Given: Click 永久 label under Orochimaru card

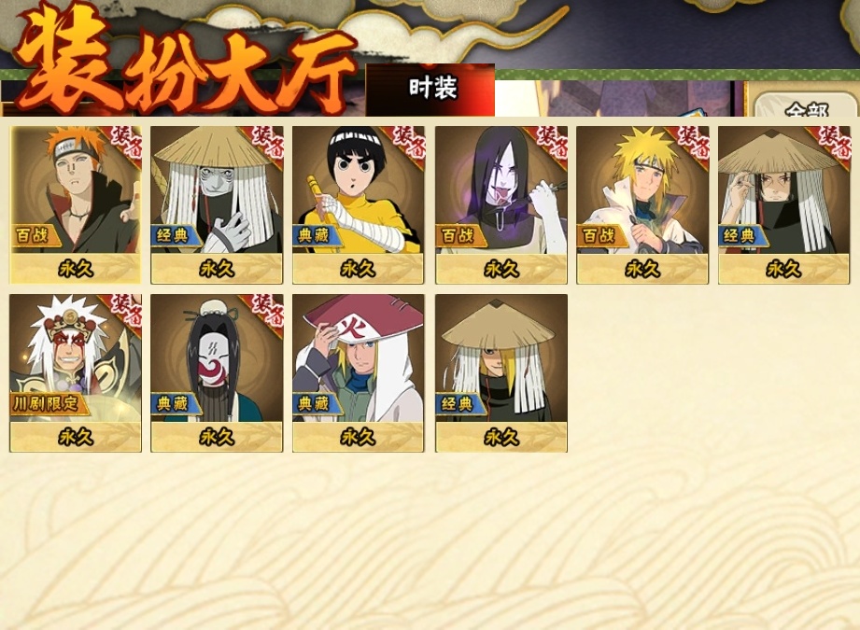Looking at the screenshot, I should click(x=501, y=269).
